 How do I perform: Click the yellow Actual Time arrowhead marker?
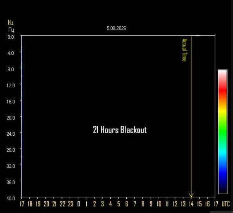click(x=191, y=195)
